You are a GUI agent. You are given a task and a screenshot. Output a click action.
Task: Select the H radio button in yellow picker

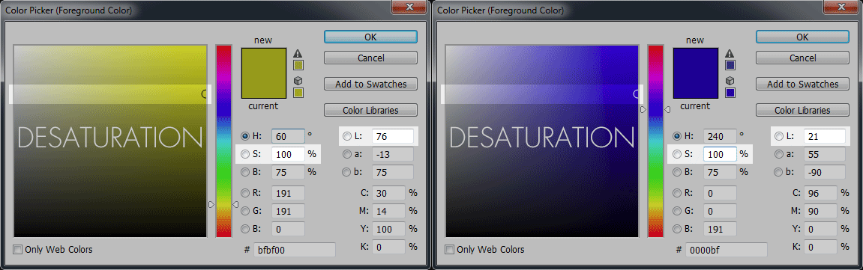244,136
